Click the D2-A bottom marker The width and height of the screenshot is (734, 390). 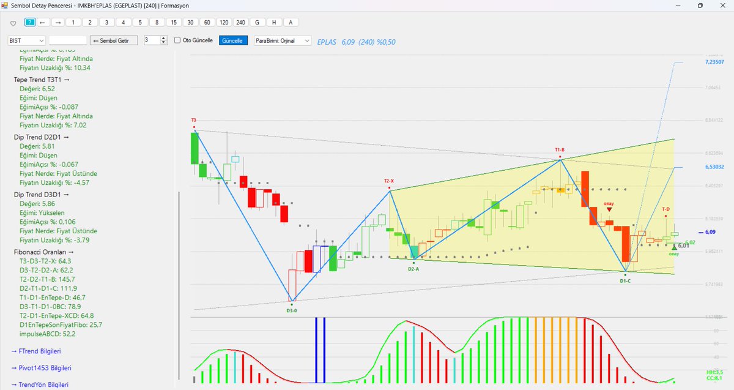413,269
